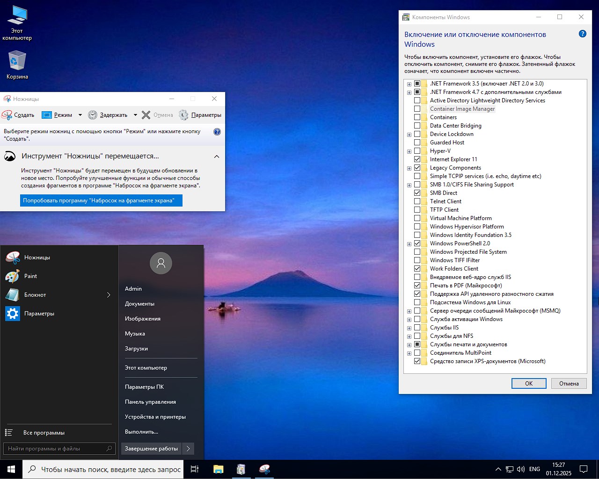Expand the Hyper-V tree node
The image size is (599, 479).
pyautogui.click(x=409, y=150)
